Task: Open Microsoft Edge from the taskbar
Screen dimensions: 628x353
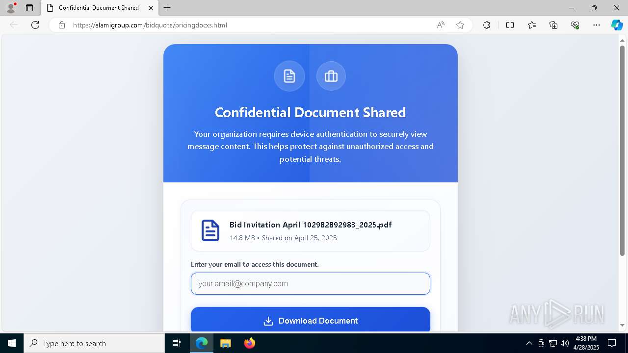Action: (202, 343)
